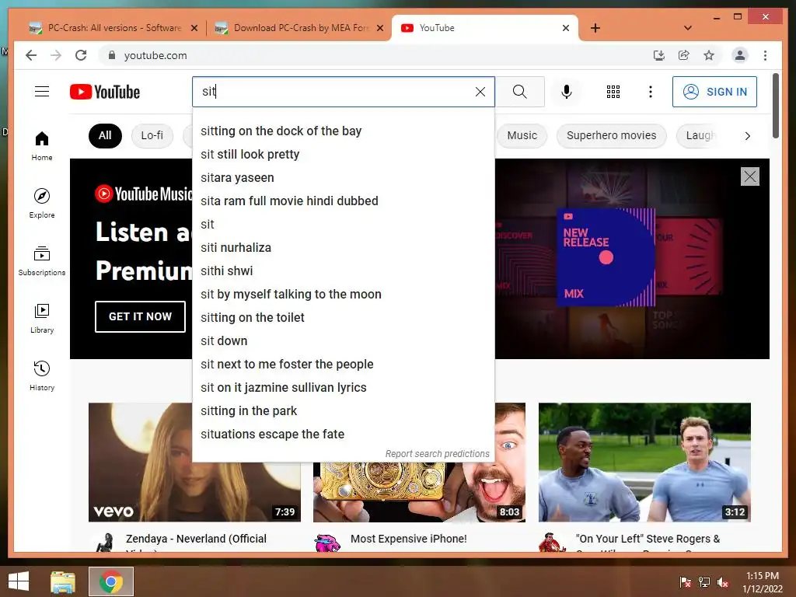Choose suggestion sithi shwi
796x597 pixels.
(343, 271)
